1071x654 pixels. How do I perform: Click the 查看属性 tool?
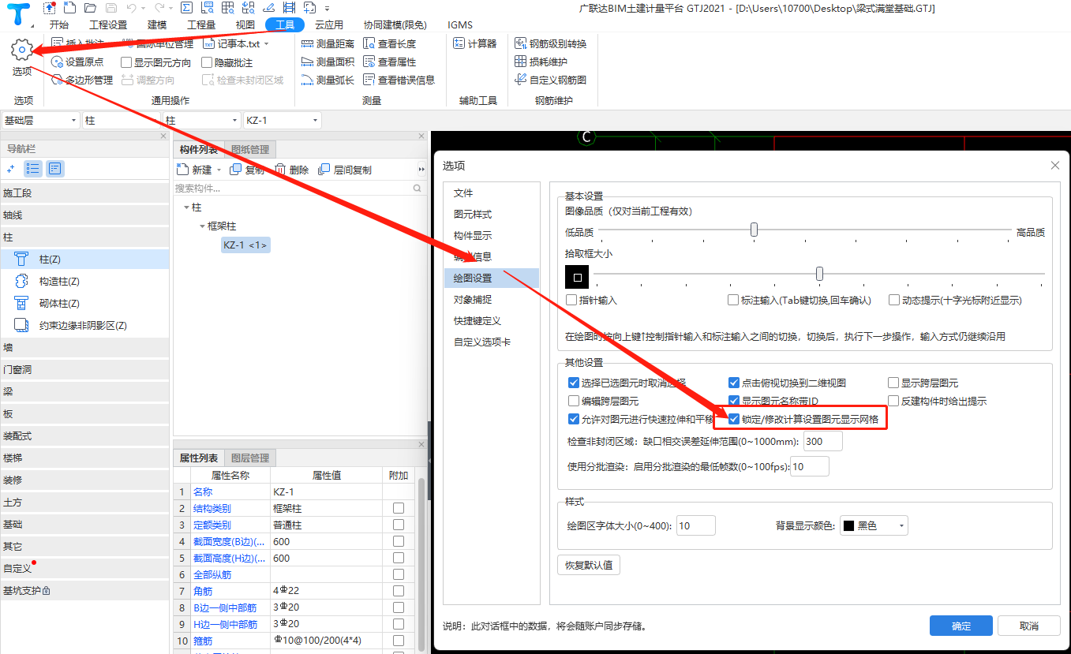click(x=390, y=62)
